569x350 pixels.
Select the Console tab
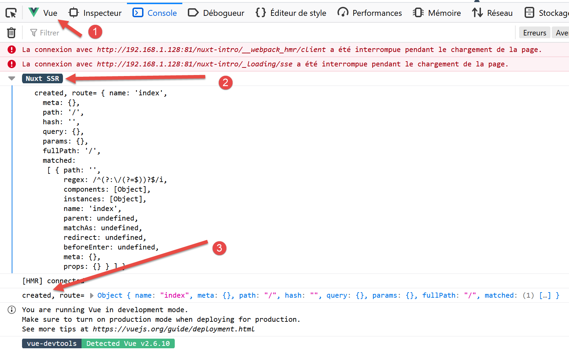click(x=155, y=13)
